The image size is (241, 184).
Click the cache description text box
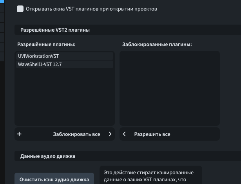pyautogui.click(x=151, y=176)
